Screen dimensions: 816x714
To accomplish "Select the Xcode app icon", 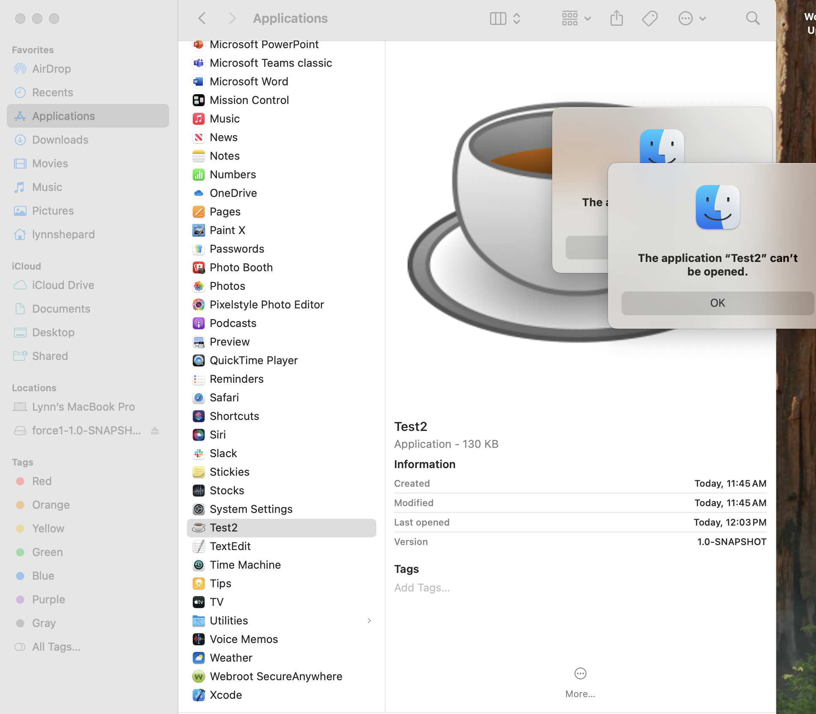I will coord(198,695).
